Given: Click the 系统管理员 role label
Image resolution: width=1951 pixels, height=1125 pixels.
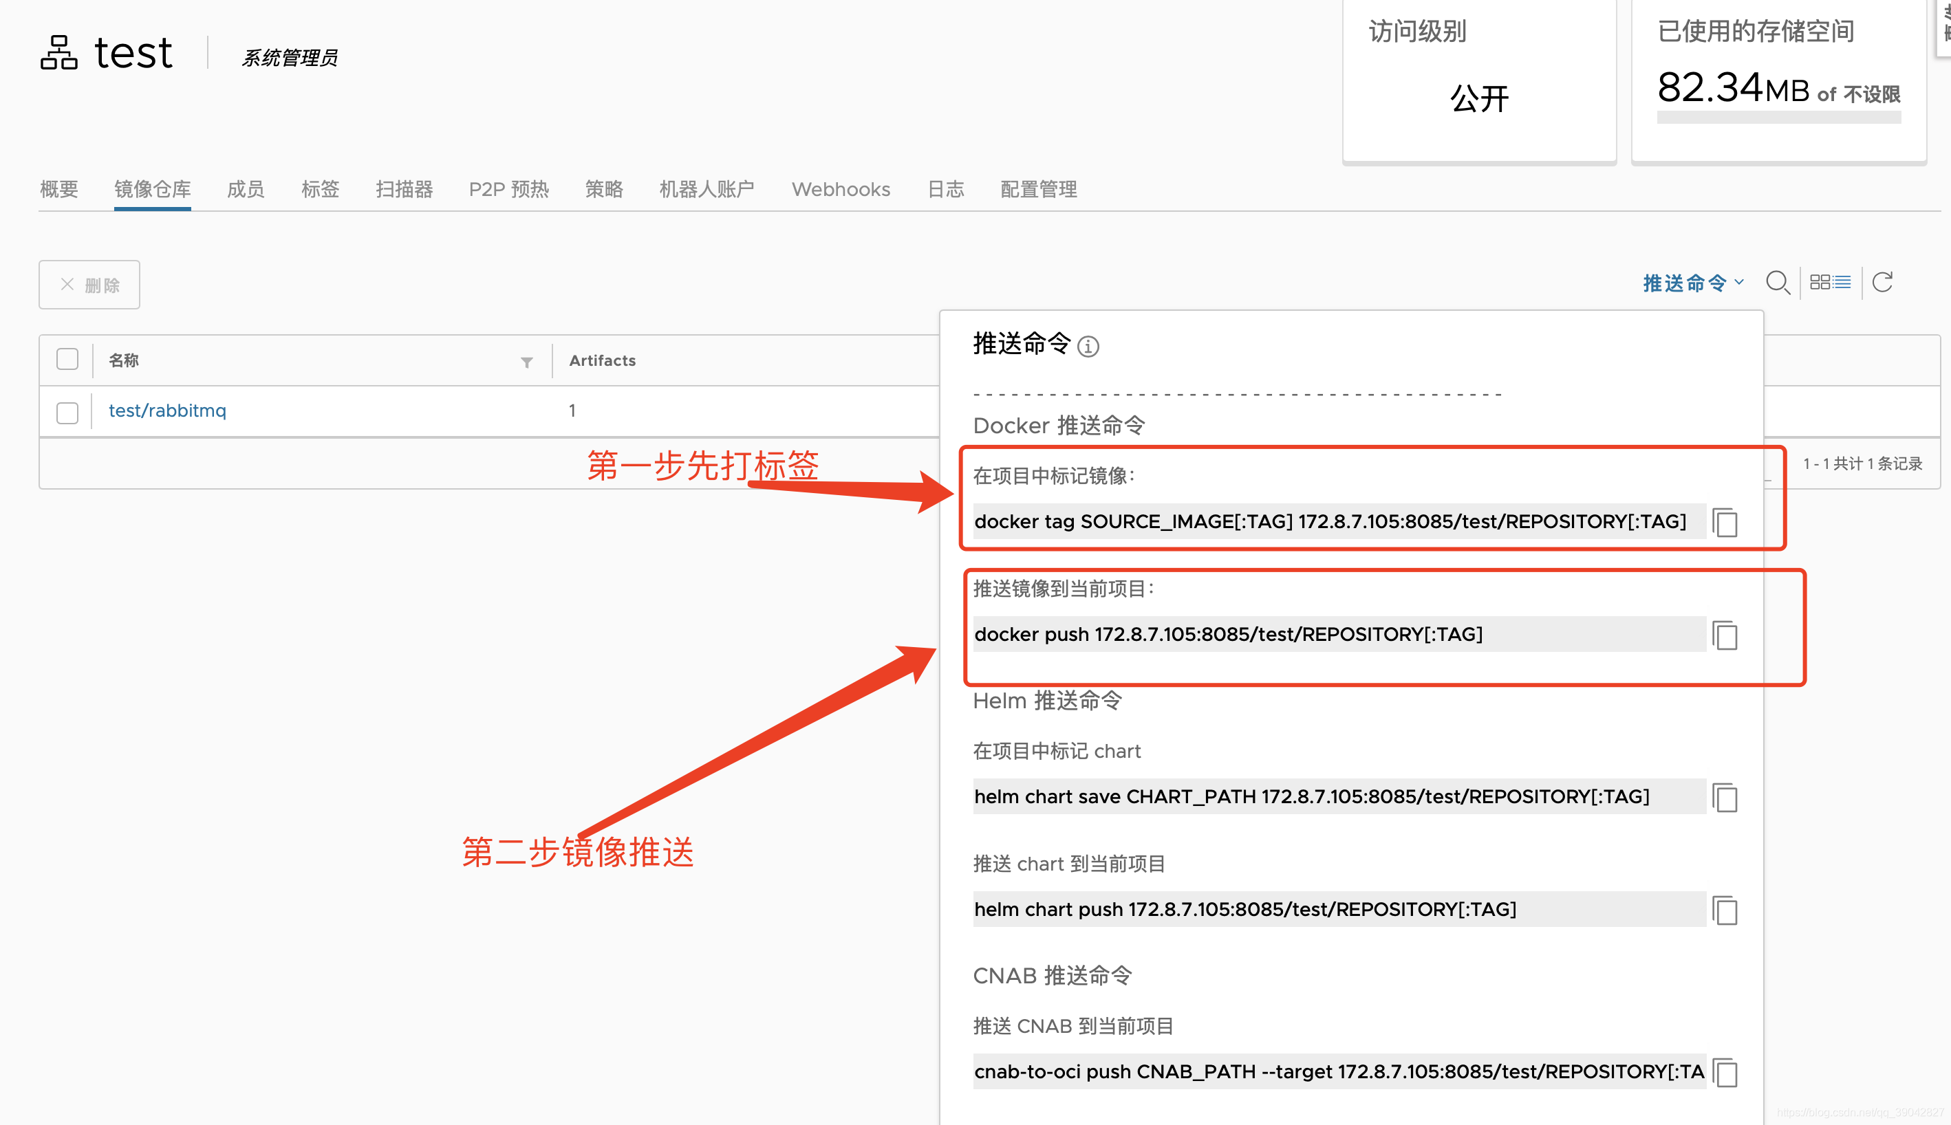Looking at the screenshot, I should point(289,58).
